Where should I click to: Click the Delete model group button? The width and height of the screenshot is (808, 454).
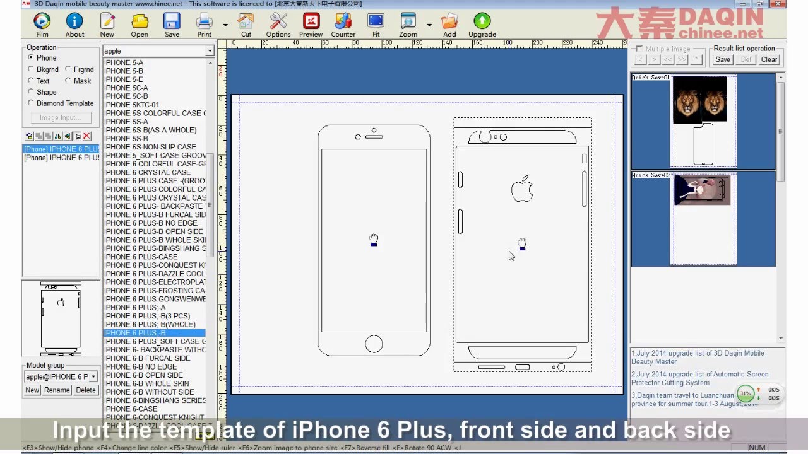(86, 390)
